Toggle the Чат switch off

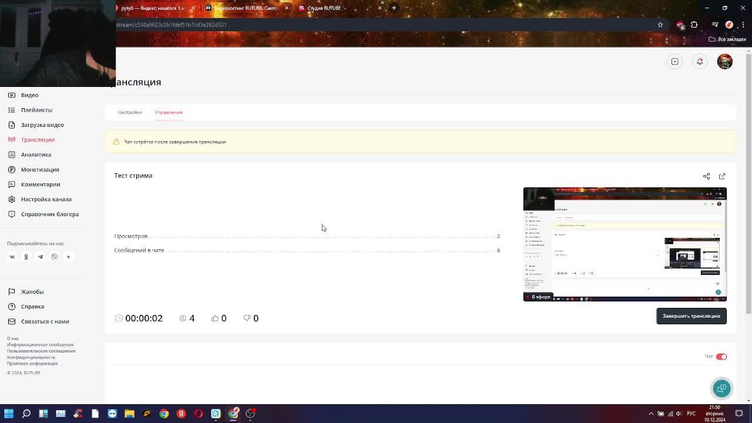721,357
